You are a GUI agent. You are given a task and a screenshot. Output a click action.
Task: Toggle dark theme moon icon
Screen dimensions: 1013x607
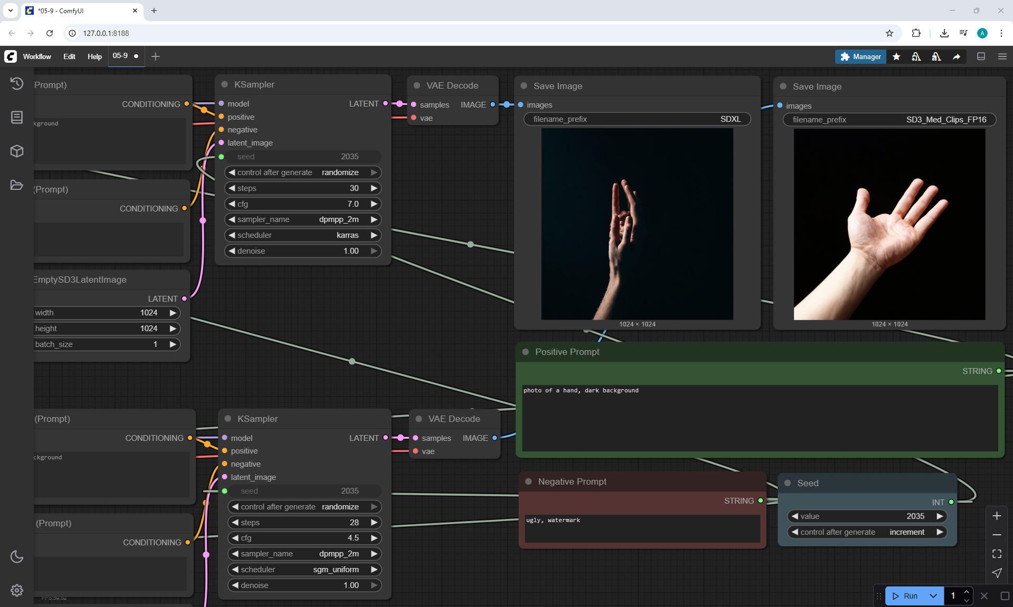17,556
